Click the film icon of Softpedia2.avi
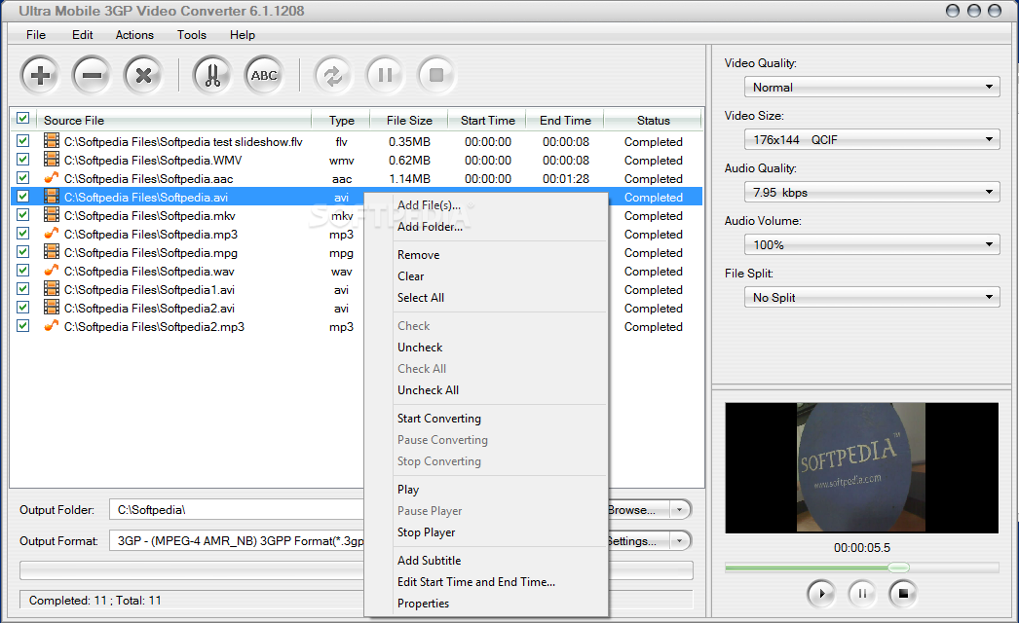Image resolution: width=1019 pixels, height=623 pixels. click(x=52, y=308)
